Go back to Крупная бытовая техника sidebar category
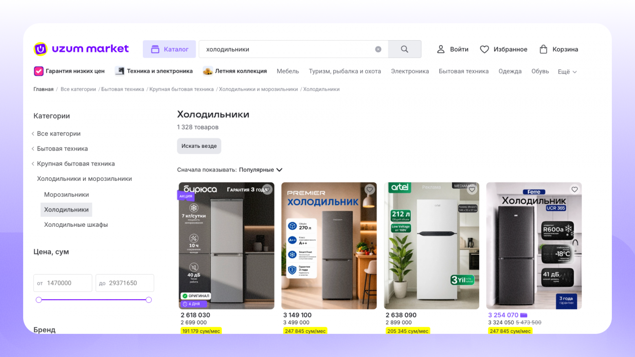The height and width of the screenshot is (357, 635). click(x=76, y=164)
